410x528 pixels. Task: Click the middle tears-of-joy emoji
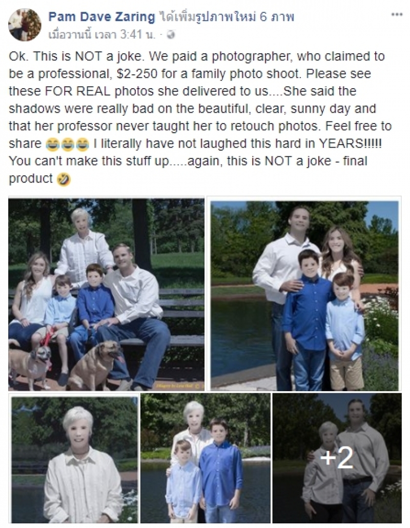67,144
